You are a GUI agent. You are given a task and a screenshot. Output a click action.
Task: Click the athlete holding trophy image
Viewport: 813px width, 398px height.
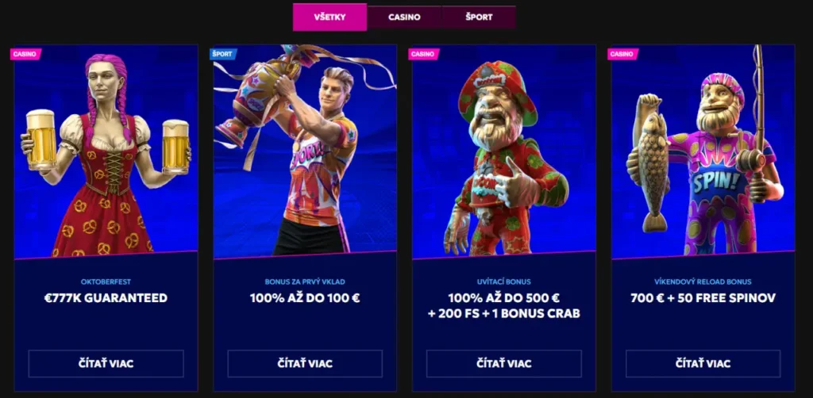tap(305, 151)
